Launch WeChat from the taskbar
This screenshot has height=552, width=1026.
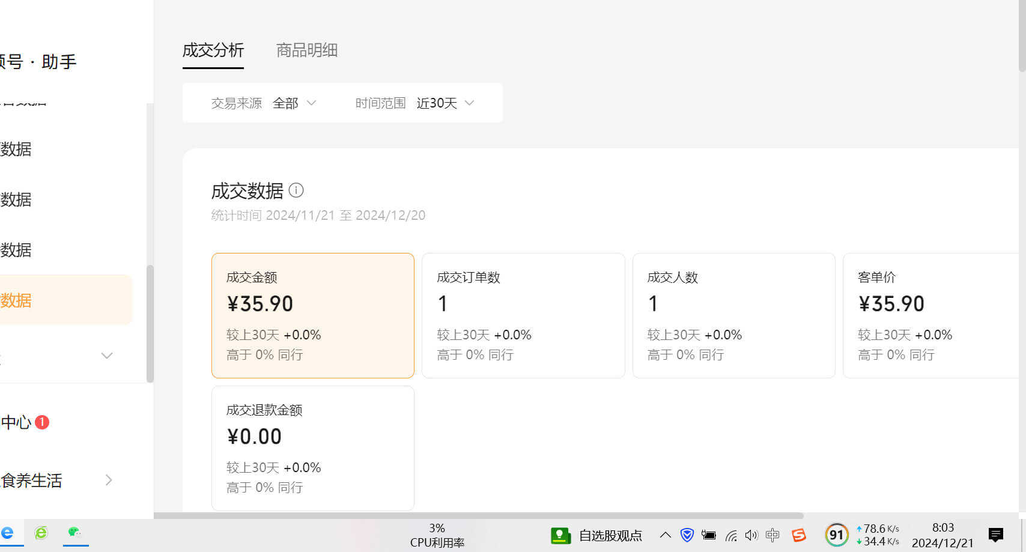pyautogui.click(x=74, y=533)
